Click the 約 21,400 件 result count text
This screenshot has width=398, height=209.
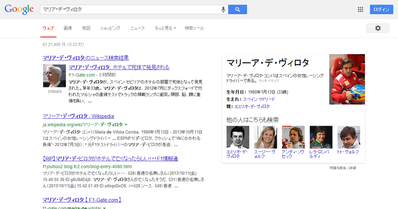point(63,45)
